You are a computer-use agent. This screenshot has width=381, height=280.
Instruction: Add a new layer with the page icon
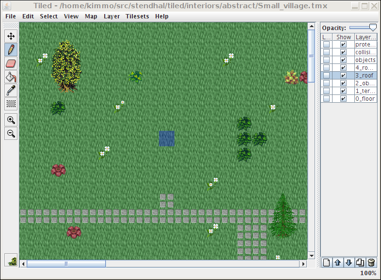(327, 263)
